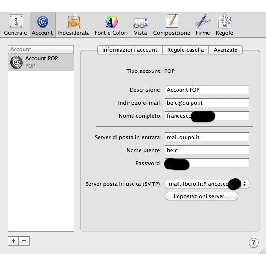Open help with the question mark button
Screen dimensions: 266x254
tap(253, 243)
